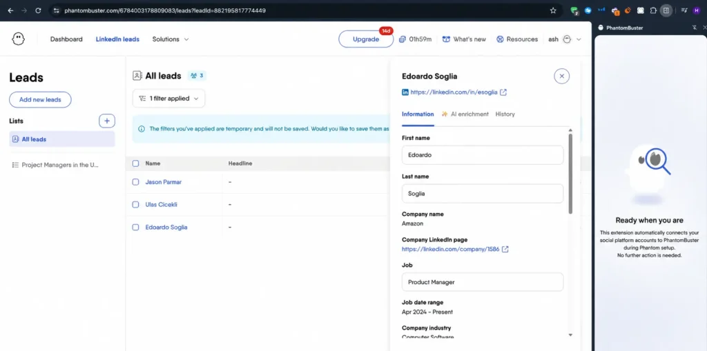Click the Last name field Soglia

[483, 193]
